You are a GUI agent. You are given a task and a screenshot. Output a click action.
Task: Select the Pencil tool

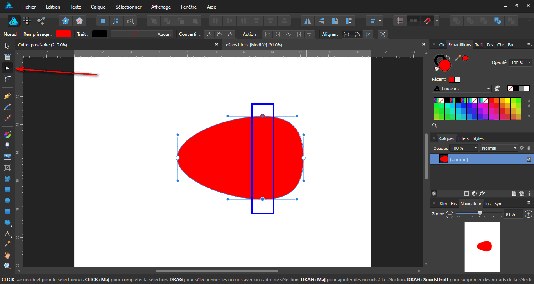pyautogui.click(x=7, y=107)
